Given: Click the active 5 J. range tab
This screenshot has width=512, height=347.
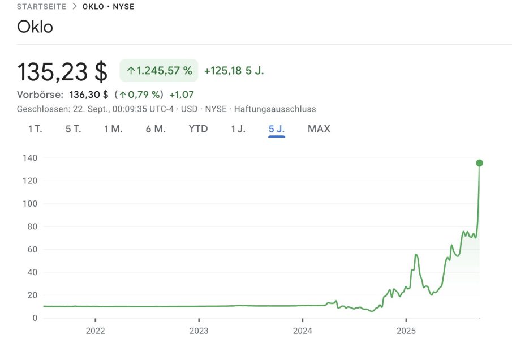Looking at the screenshot, I should click(x=277, y=129).
